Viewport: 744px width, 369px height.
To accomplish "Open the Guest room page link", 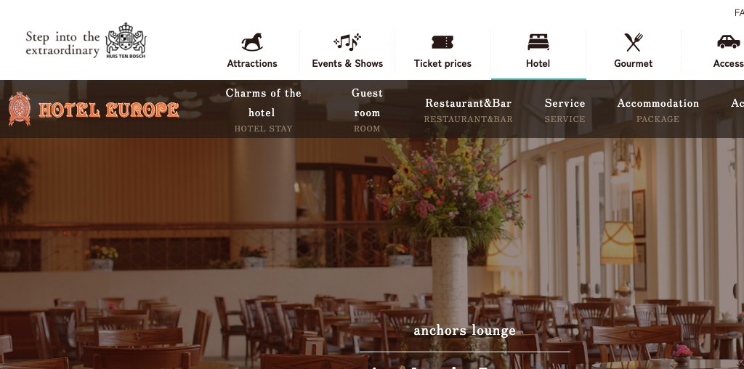I will (367, 110).
